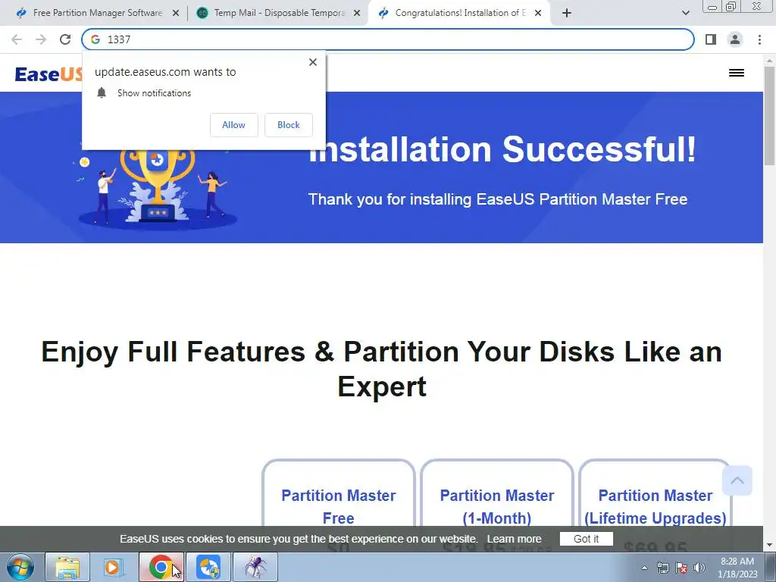This screenshot has height=582, width=776.
Task: Select the Partition Master (1-Month) heading
Action: tap(497, 506)
